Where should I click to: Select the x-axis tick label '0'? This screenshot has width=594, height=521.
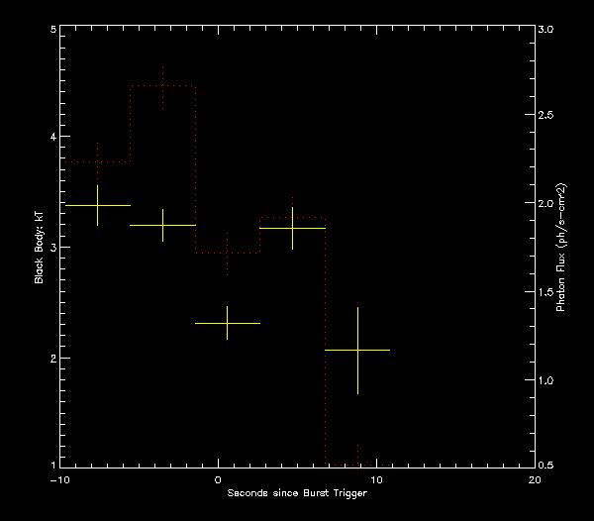[218, 479]
